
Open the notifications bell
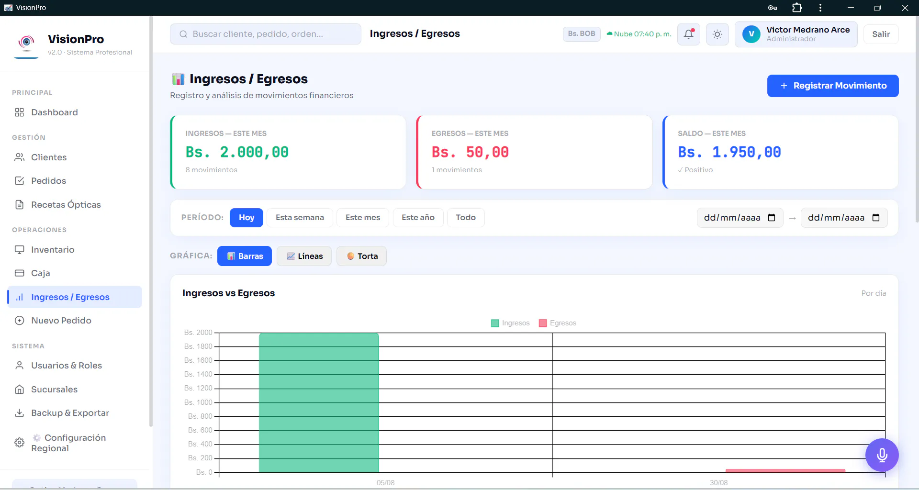tap(689, 34)
